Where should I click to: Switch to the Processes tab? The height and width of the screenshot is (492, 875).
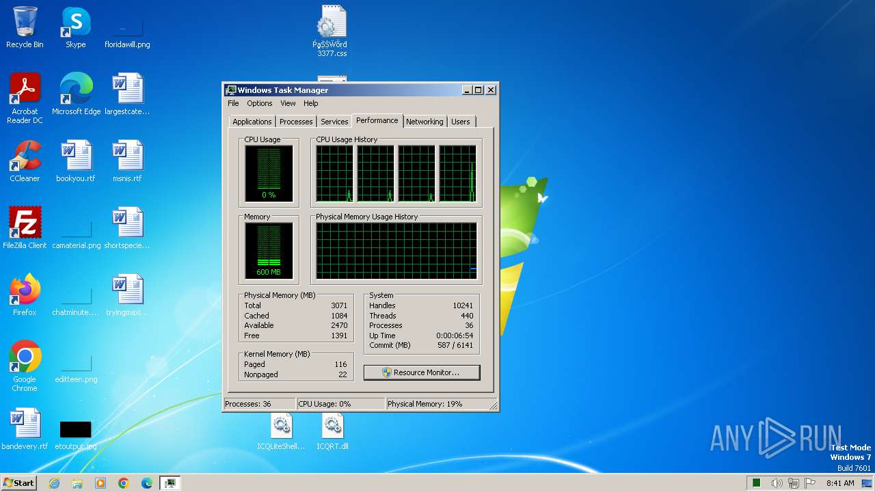pyautogui.click(x=296, y=122)
